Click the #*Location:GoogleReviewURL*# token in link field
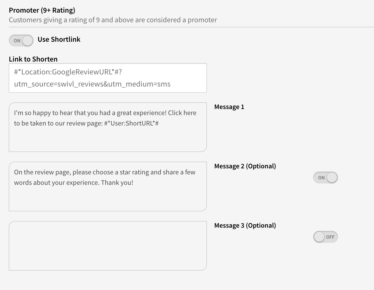Screen dimensions: 374x290 tap(67, 72)
